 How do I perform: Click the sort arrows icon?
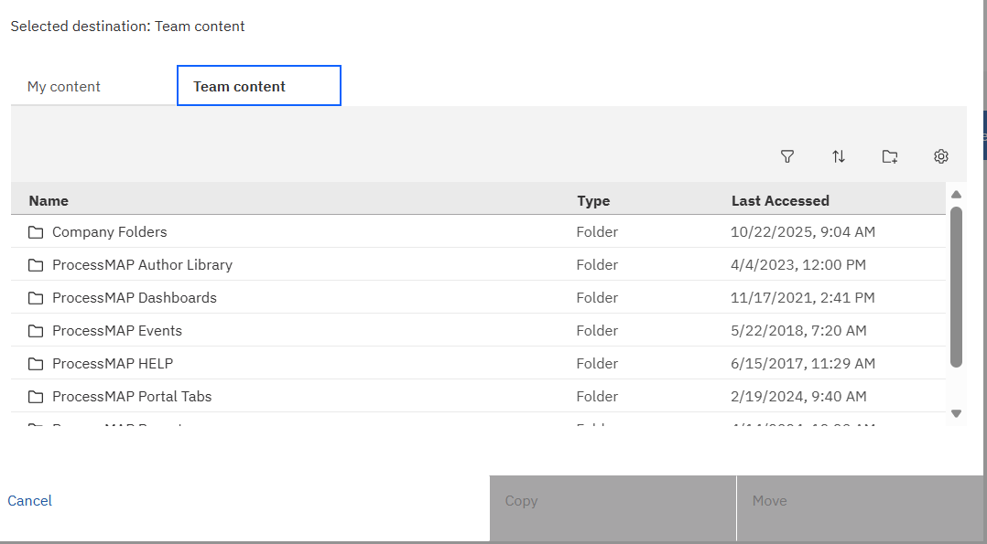[839, 156]
